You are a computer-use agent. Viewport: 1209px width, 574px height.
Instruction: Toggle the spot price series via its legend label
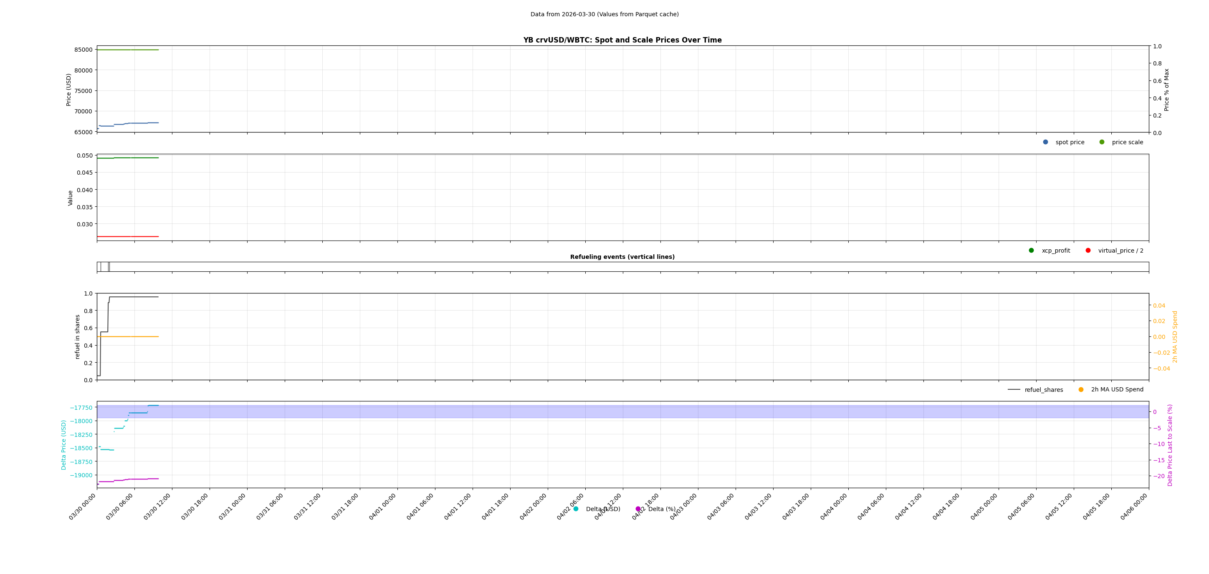coord(1070,141)
